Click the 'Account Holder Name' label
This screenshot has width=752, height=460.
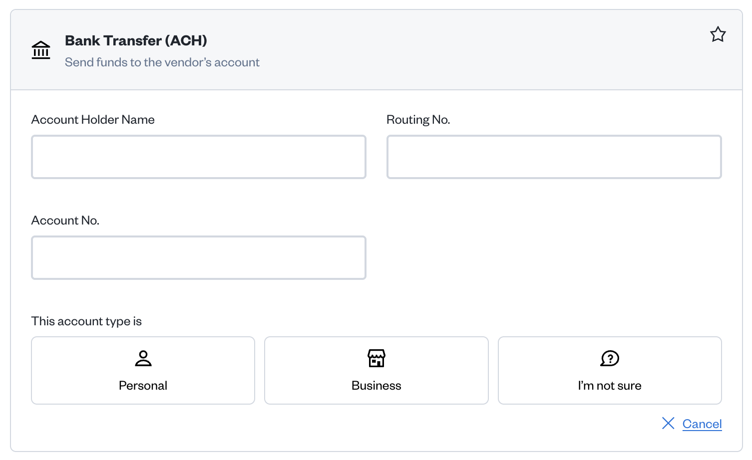(93, 120)
